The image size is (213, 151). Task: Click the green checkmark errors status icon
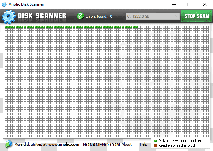click(80, 16)
